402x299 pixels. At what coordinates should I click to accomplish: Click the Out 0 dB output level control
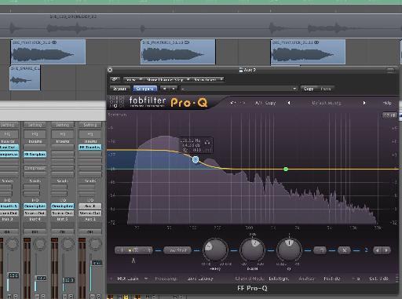379,279
